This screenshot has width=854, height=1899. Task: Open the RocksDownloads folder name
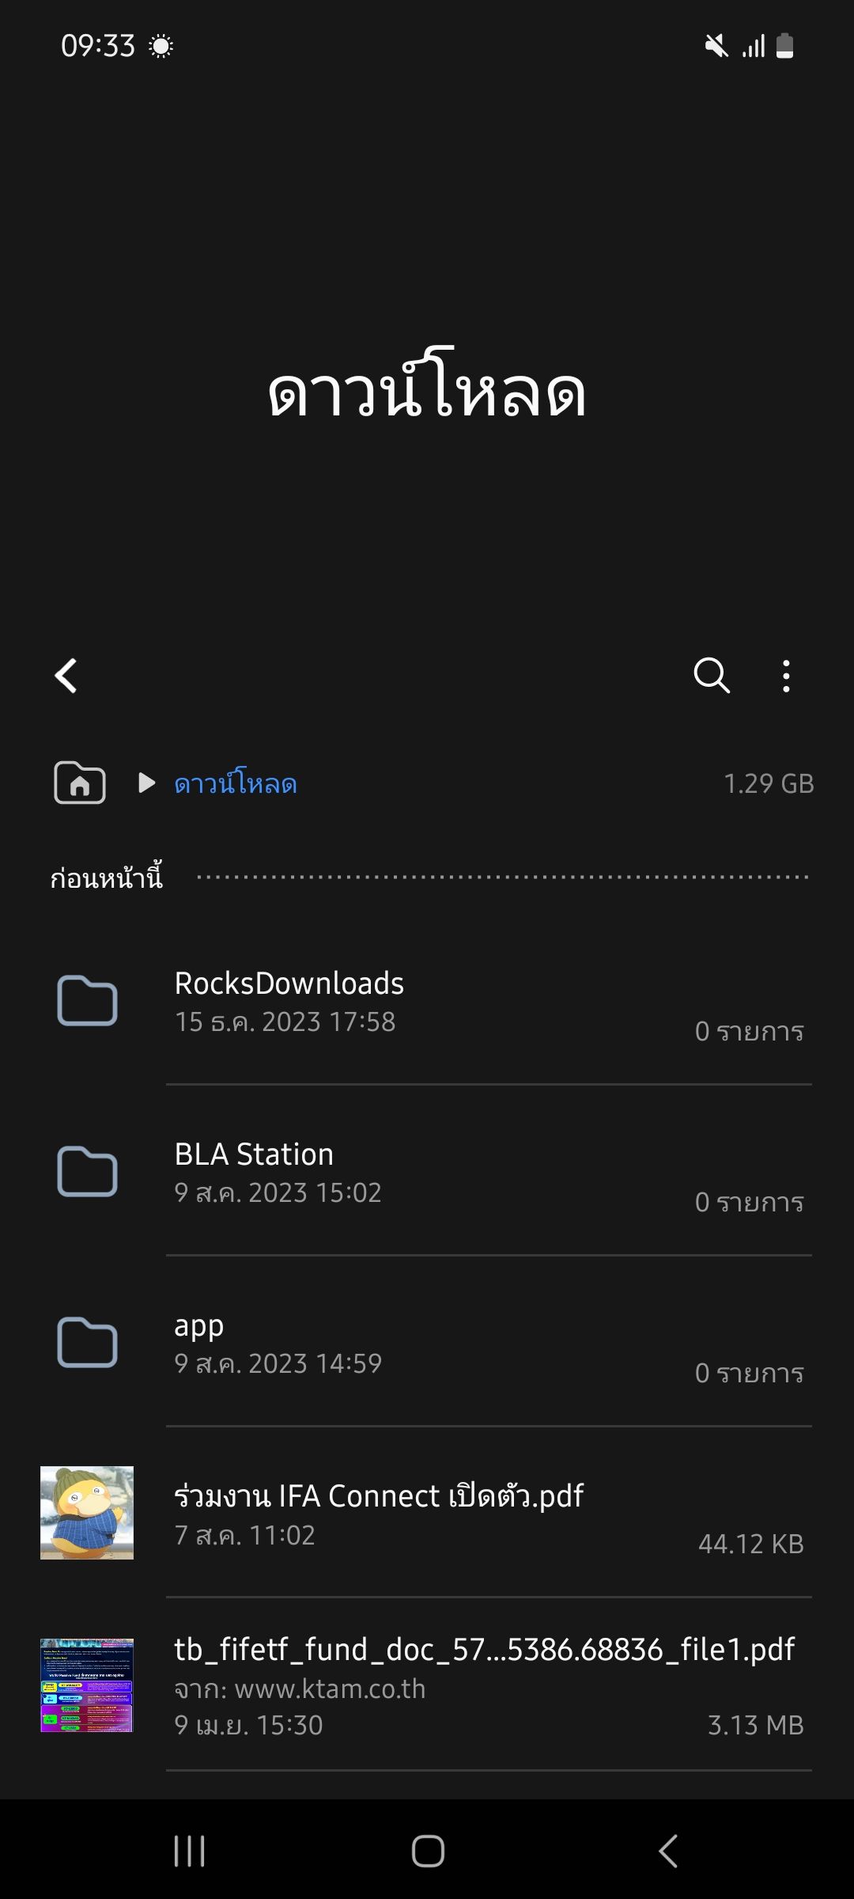tap(289, 984)
